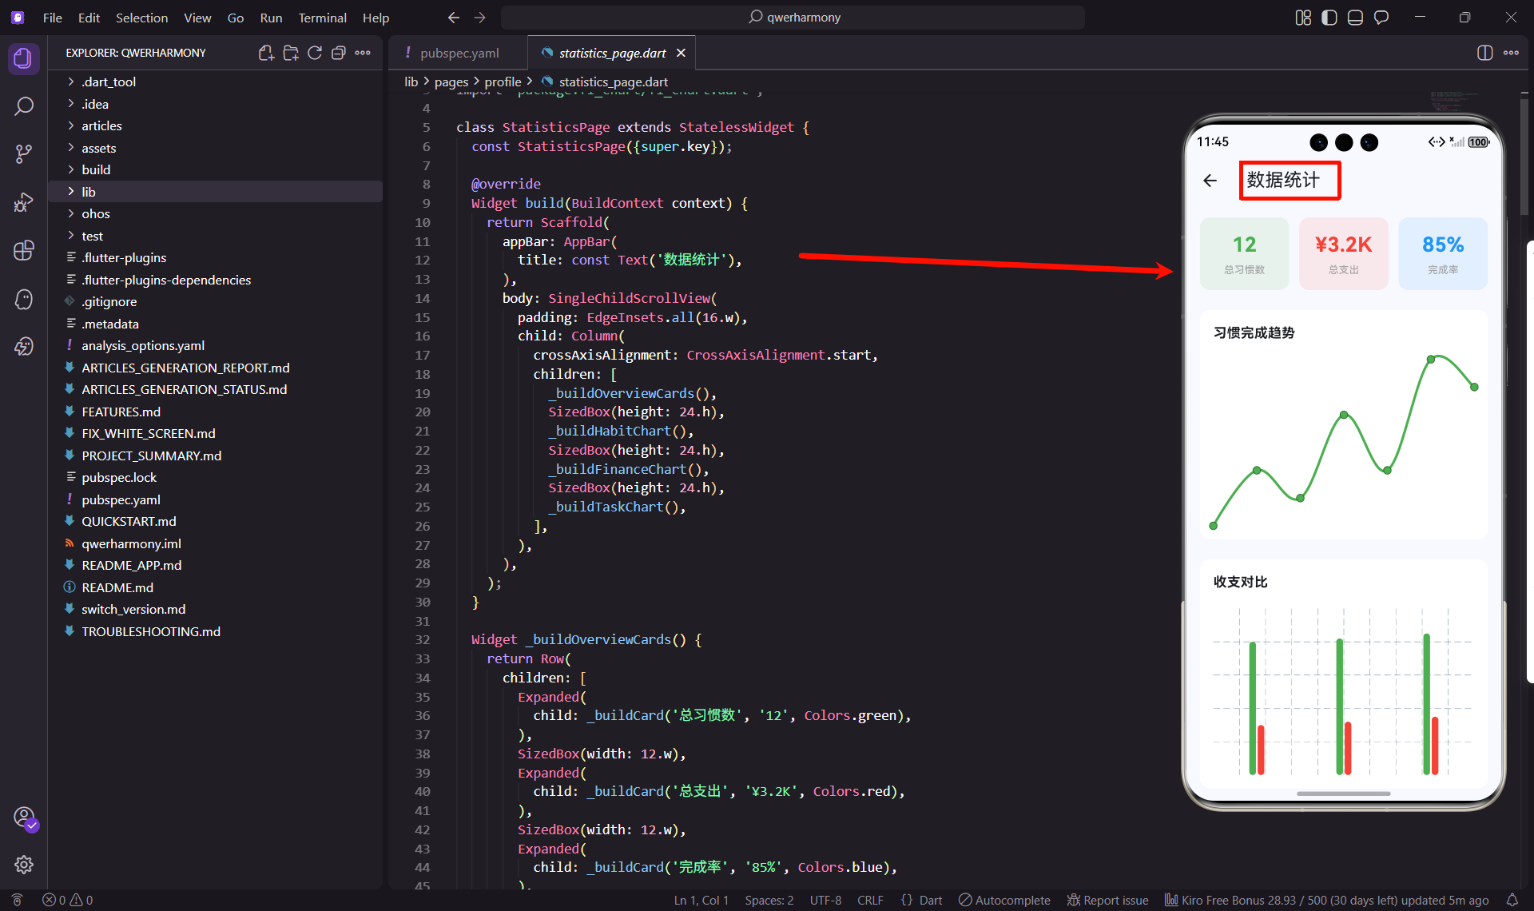Open the Extensions view

(x=24, y=251)
